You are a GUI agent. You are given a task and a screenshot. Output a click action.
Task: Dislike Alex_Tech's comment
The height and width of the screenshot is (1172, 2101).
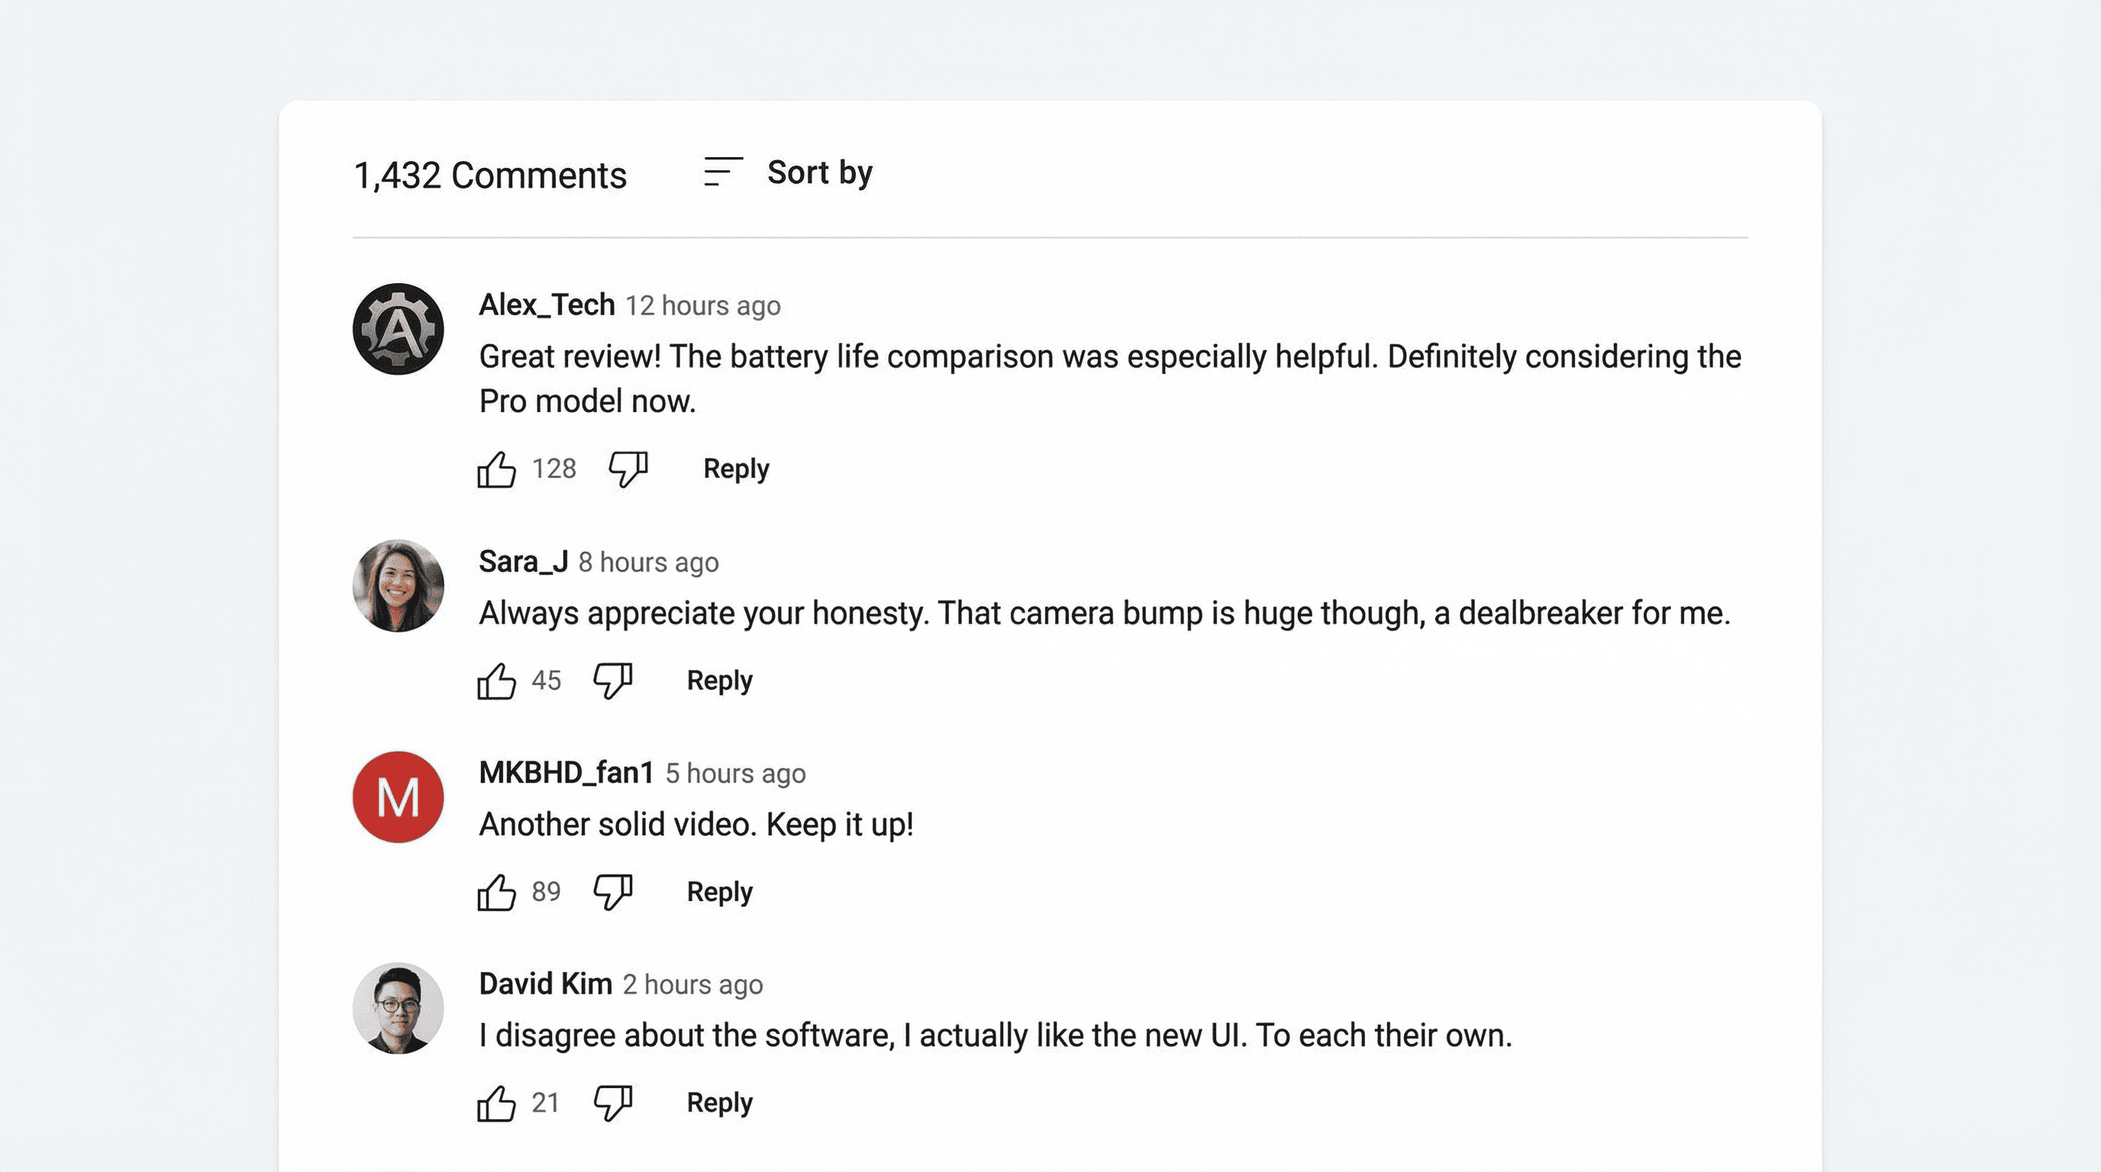pyautogui.click(x=628, y=468)
